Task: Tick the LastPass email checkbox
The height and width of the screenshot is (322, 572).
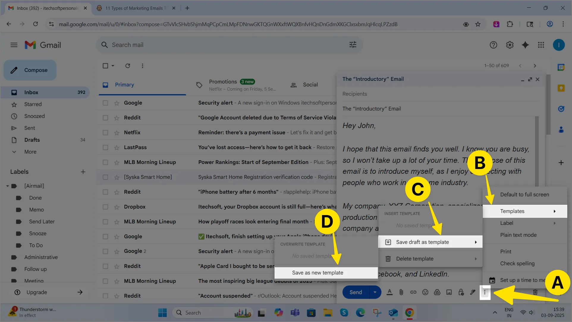Action: pos(105,147)
